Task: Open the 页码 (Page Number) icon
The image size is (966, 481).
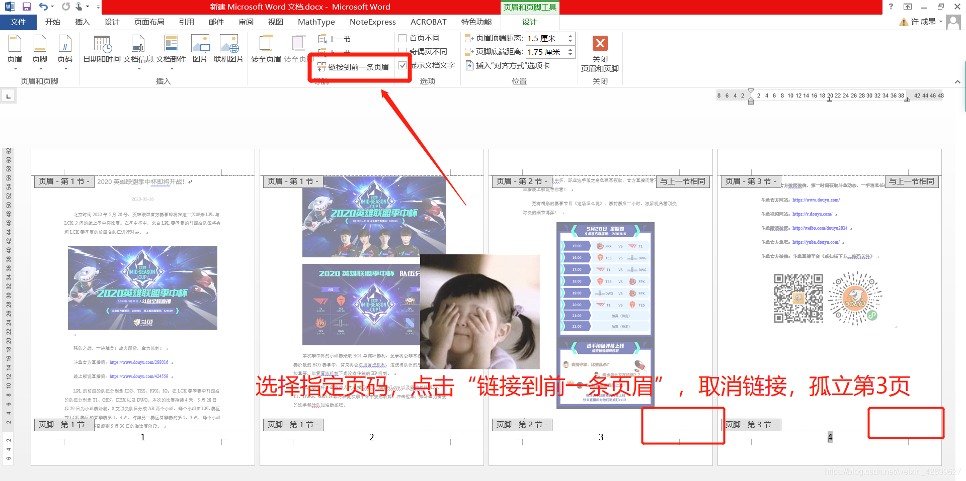Action: 65,44
